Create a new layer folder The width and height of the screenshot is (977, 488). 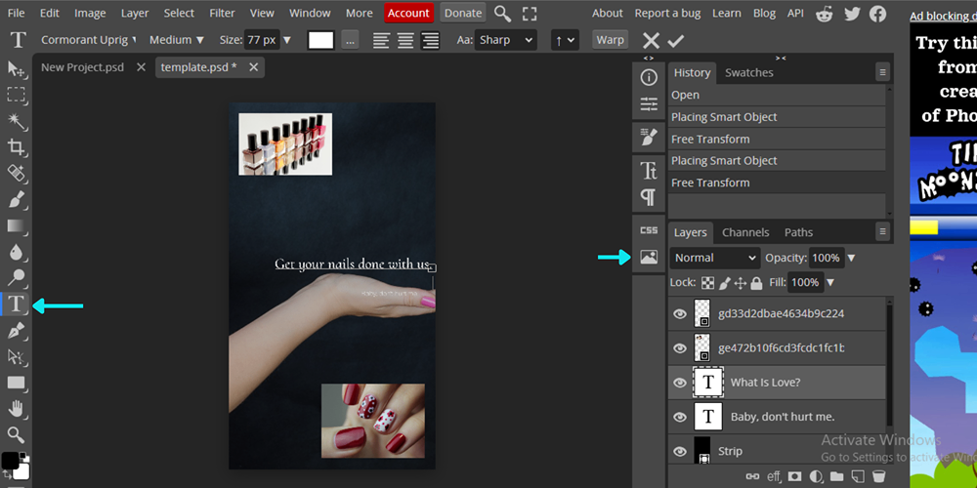point(836,476)
